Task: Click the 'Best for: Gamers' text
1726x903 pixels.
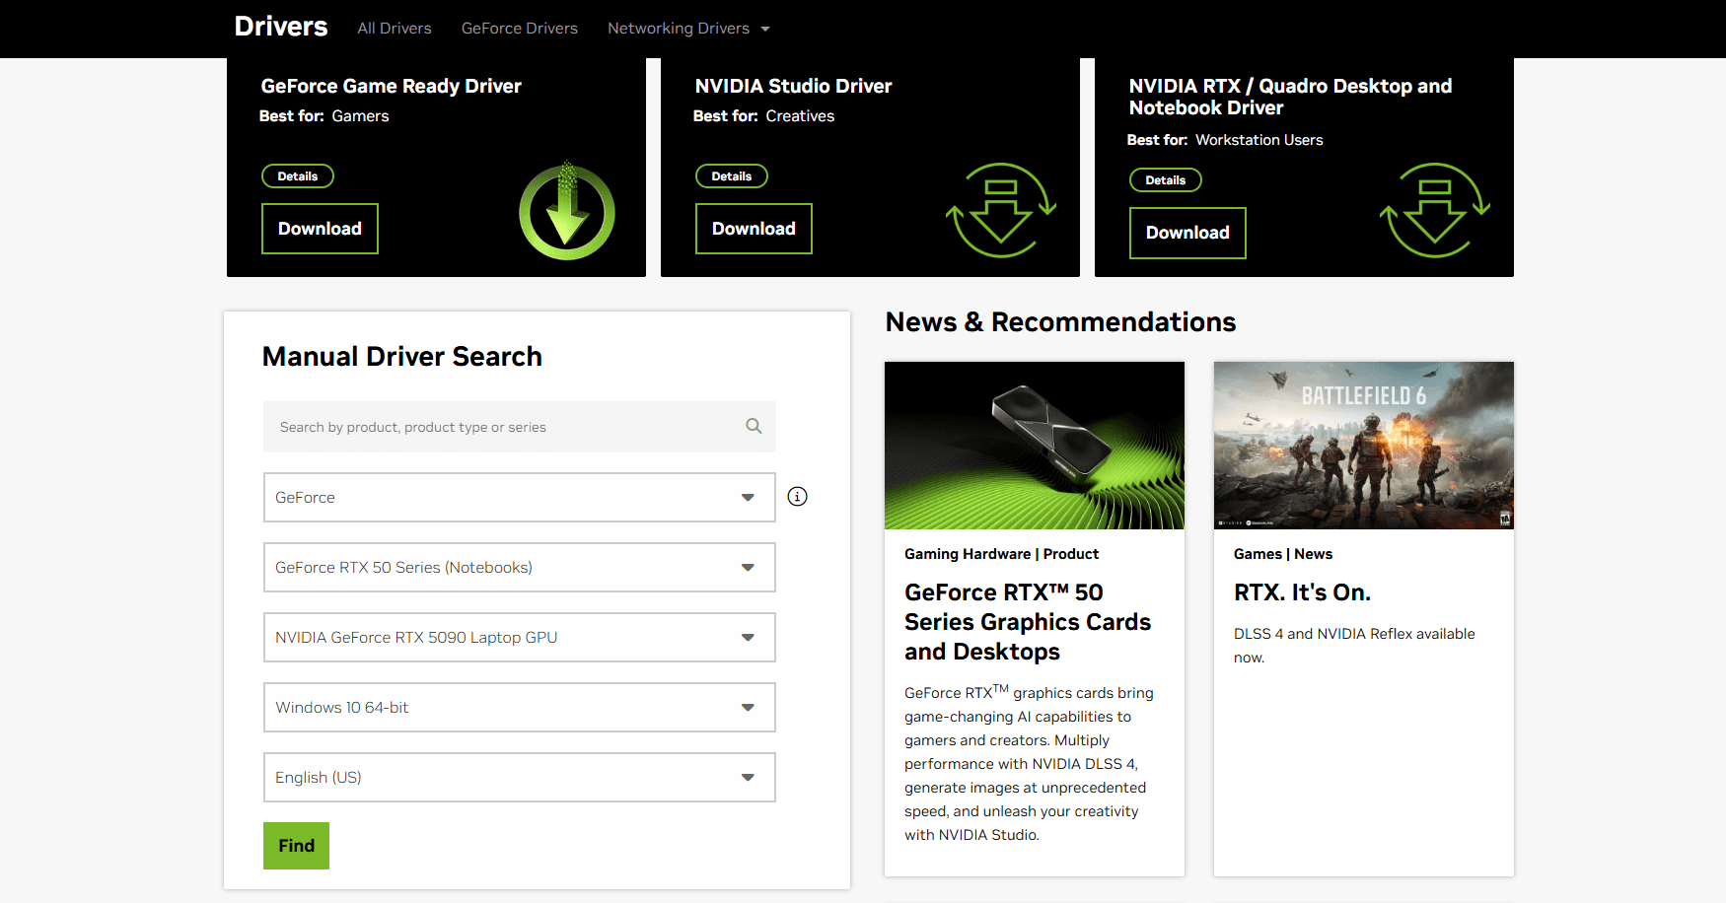Action: pyautogui.click(x=324, y=116)
